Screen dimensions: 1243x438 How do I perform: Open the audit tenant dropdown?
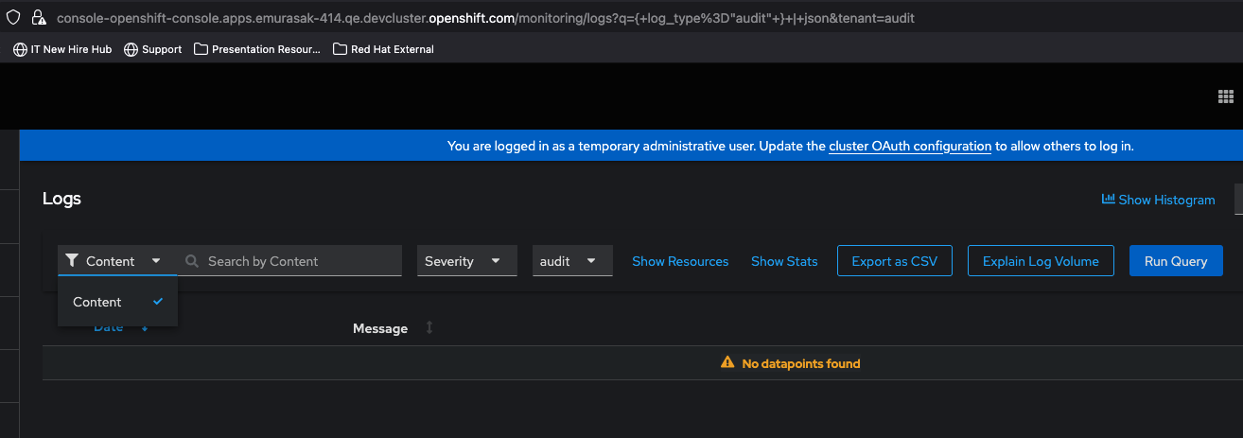572,261
